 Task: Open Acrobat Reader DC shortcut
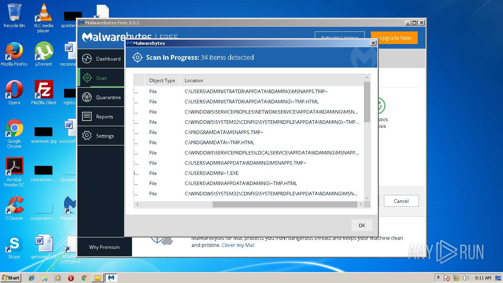(14, 172)
